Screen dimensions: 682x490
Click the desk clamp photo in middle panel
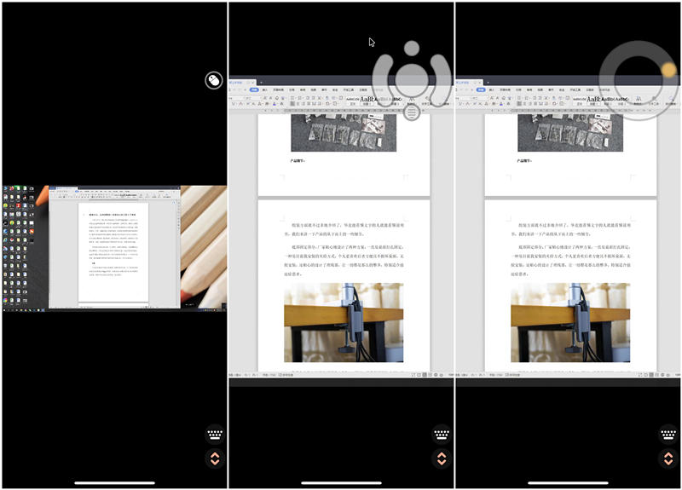click(x=344, y=322)
